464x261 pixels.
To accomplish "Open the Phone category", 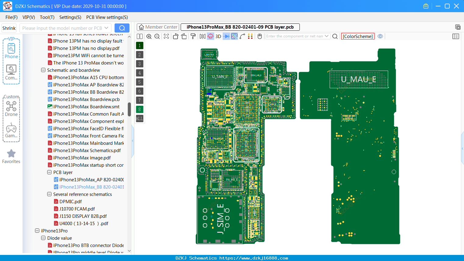I will (x=11, y=50).
